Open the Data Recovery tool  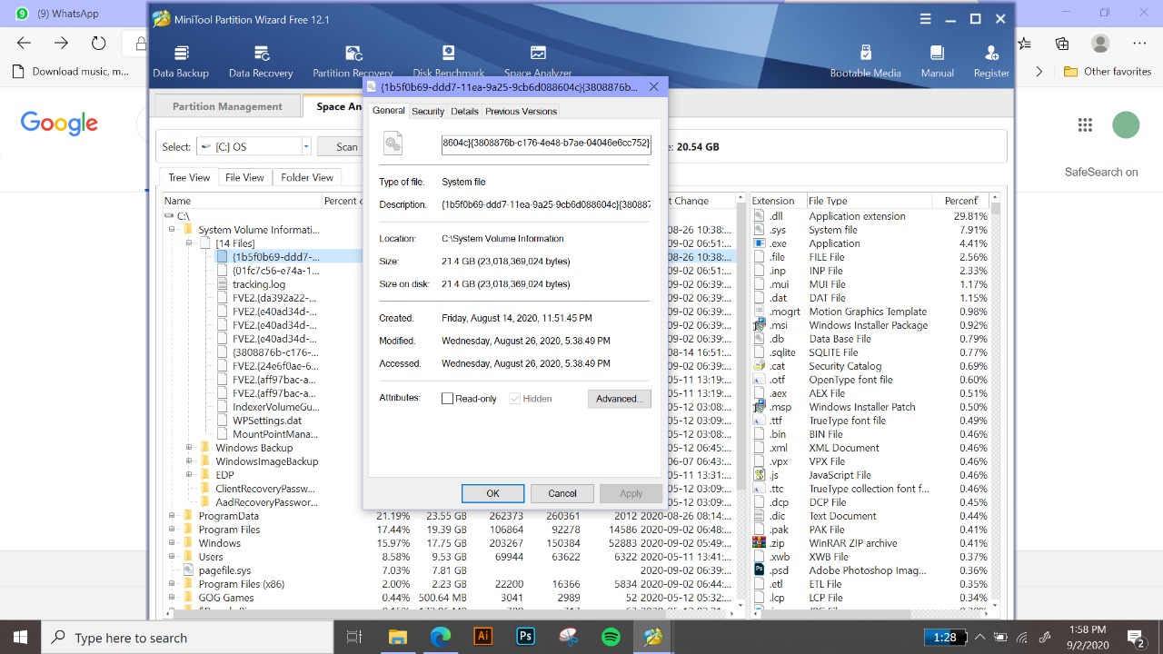click(261, 61)
